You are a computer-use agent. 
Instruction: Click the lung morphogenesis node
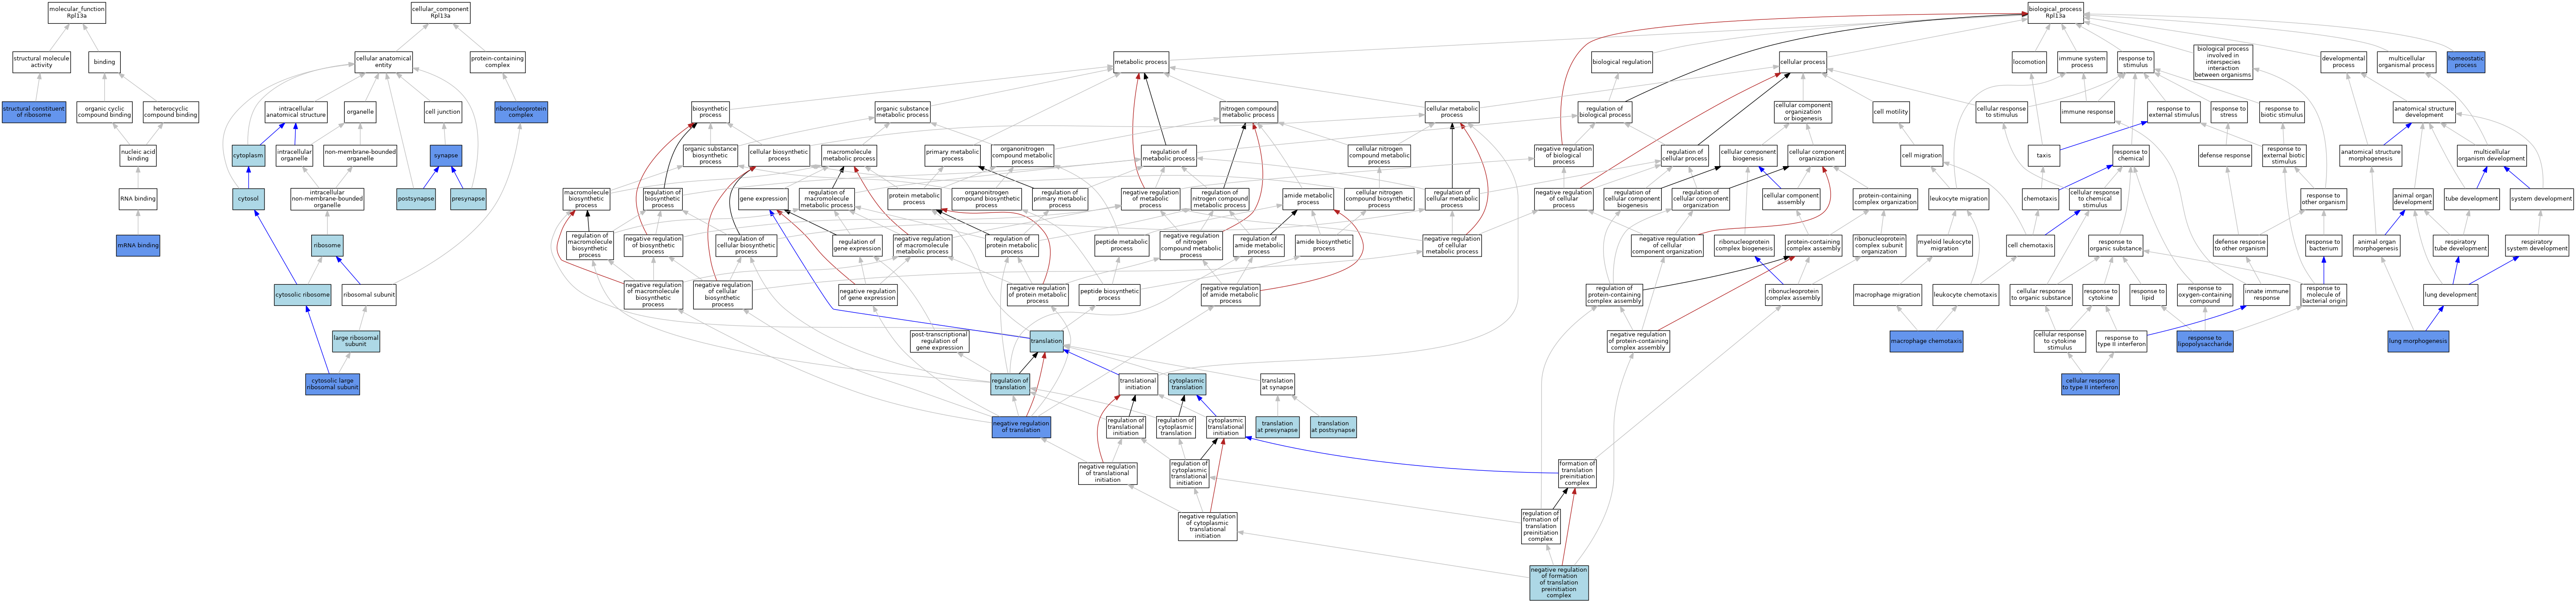2418,341
